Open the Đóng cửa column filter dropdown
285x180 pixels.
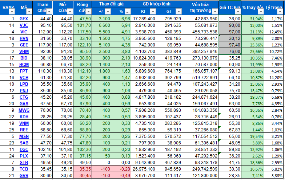point(89,12)
